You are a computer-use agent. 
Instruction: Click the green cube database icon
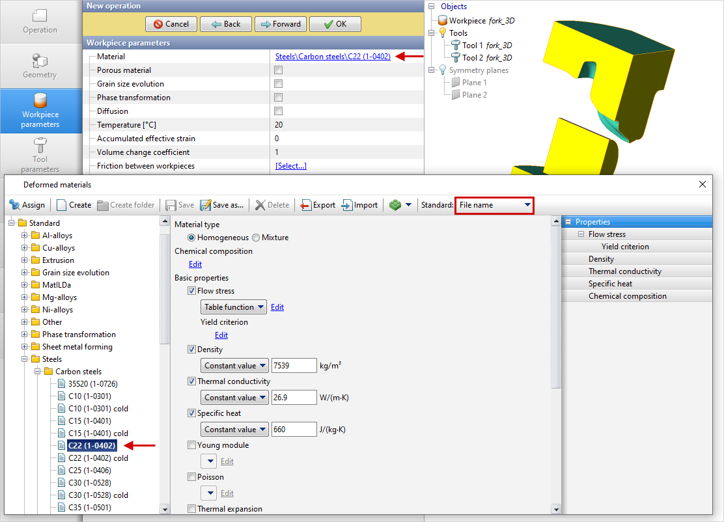click(x=395, y=205)
